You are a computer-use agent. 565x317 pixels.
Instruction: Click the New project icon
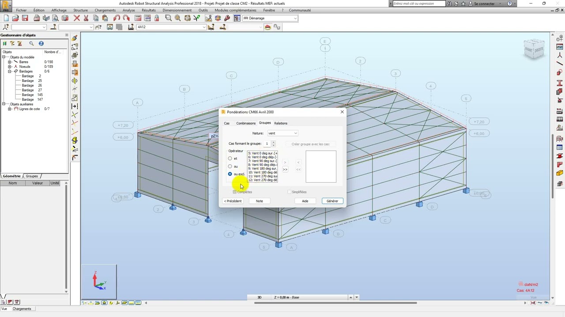pyautogui.click(x=6, y=18)
